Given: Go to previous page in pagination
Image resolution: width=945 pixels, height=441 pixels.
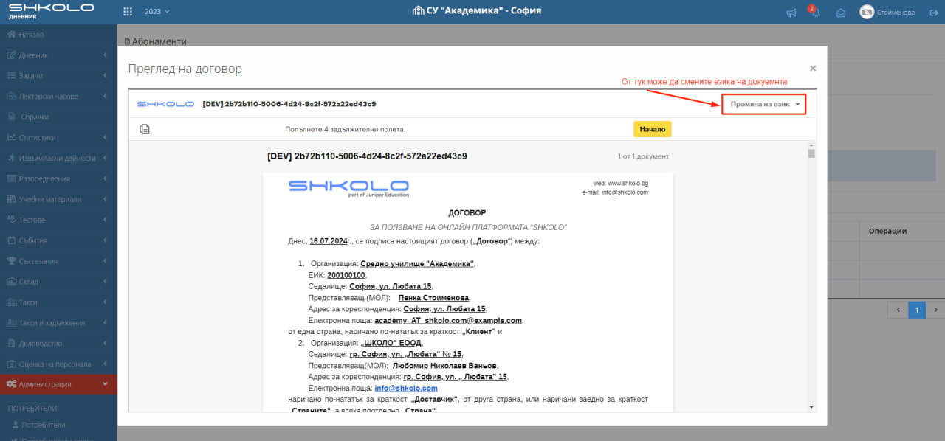Looking at the screenshot, I should (x=898, y=310).
